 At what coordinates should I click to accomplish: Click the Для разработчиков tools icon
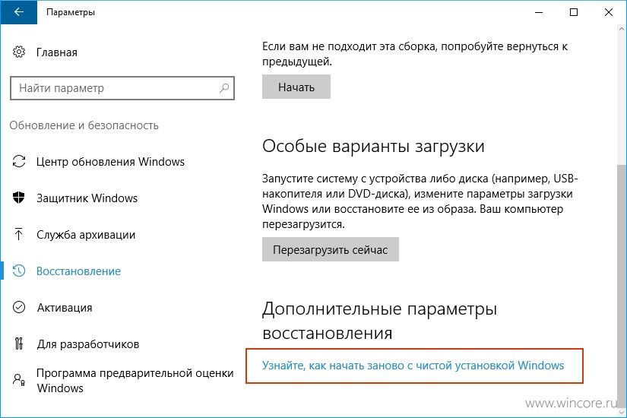[x=19, y=344]
